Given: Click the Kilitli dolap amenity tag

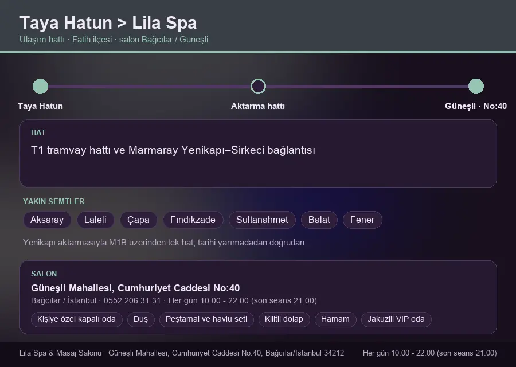Looking at the screenshot, I should tap(284, 319).
